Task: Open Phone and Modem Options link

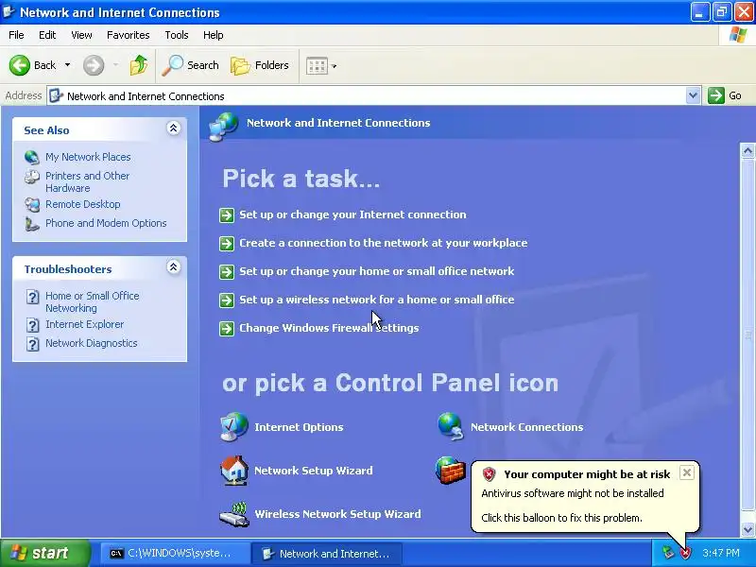Action: 106,223
